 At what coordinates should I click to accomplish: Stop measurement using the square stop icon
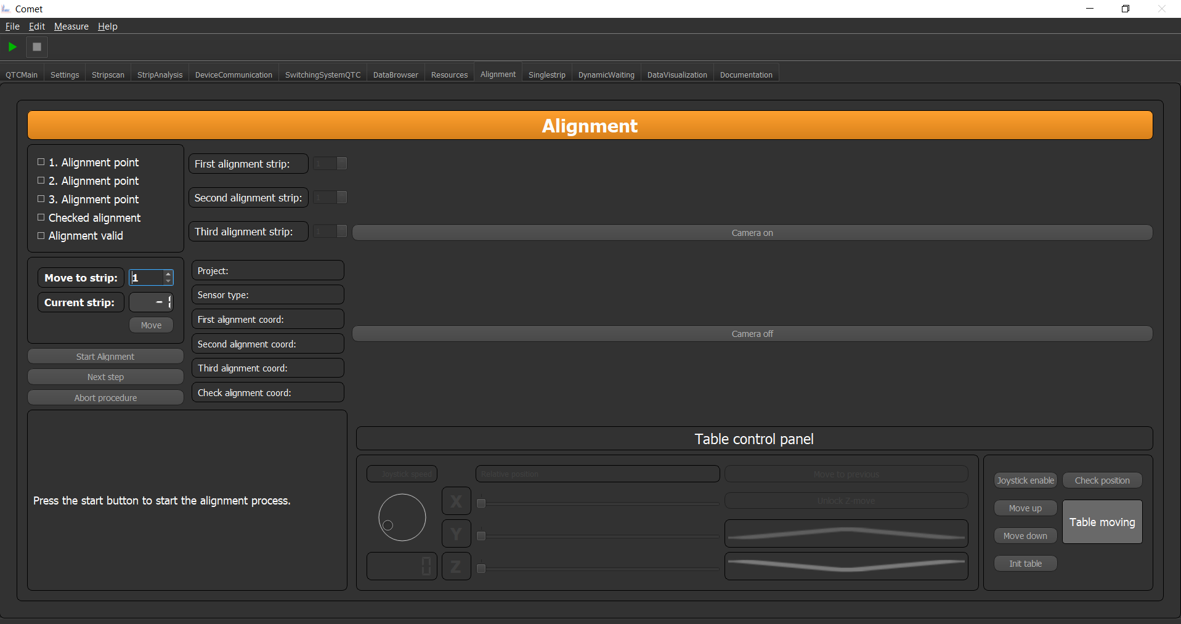click(37, 47)
